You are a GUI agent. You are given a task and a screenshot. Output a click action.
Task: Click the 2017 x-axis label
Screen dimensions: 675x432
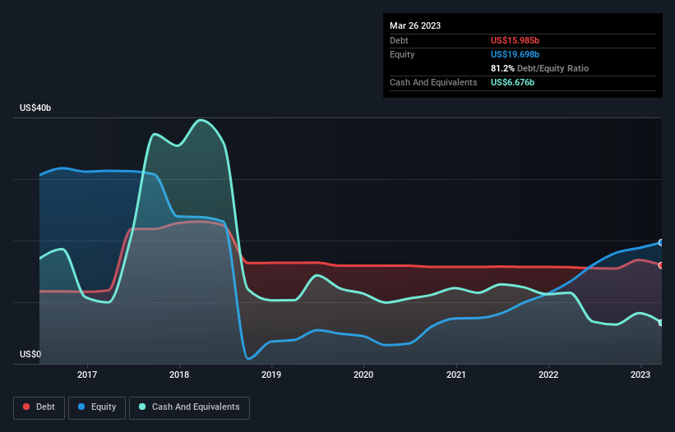coord(87,375)
